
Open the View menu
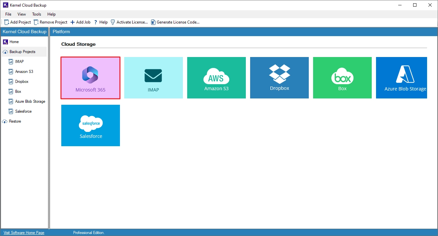coord(22,14)
